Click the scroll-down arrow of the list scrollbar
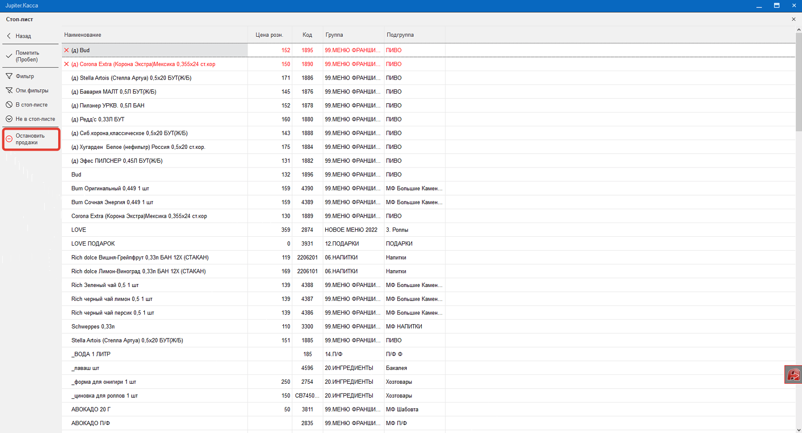802x433 pixels. click(799, 430)
